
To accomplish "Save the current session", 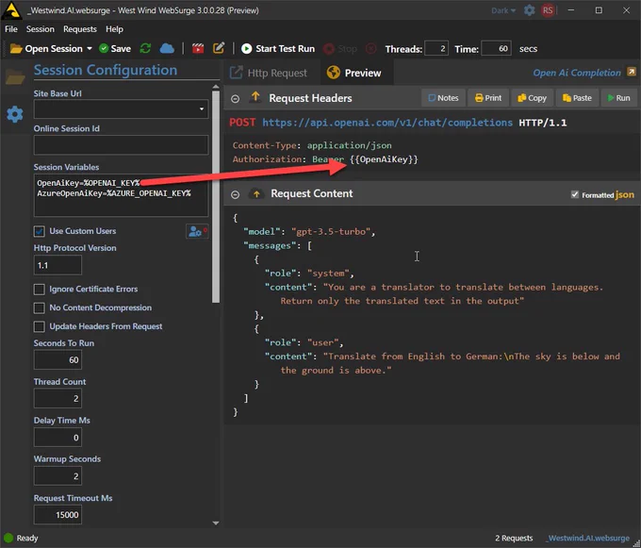I will click(x=115, y=49).
